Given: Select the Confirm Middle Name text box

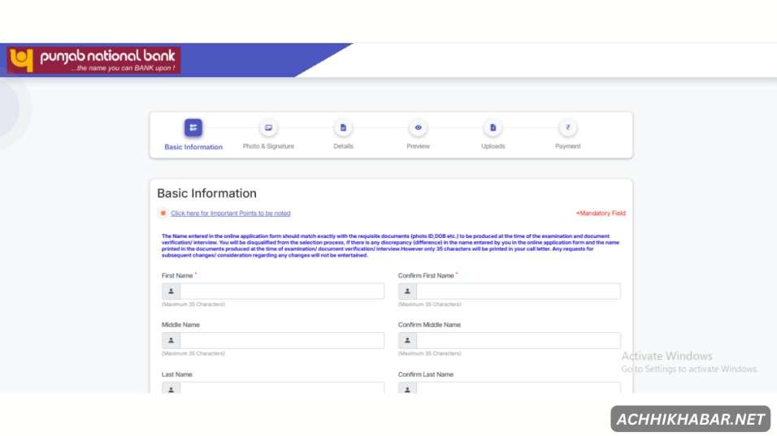Looking at the screenshot, I should coord(518,341).
